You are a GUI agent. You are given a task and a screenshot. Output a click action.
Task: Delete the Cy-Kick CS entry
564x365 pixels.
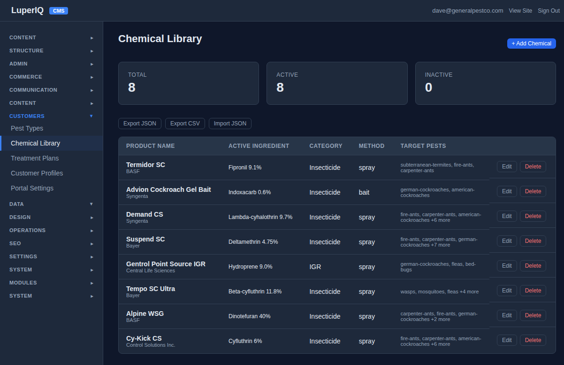533,340
